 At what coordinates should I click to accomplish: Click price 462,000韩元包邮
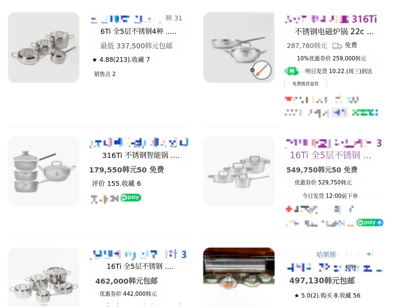127,281
